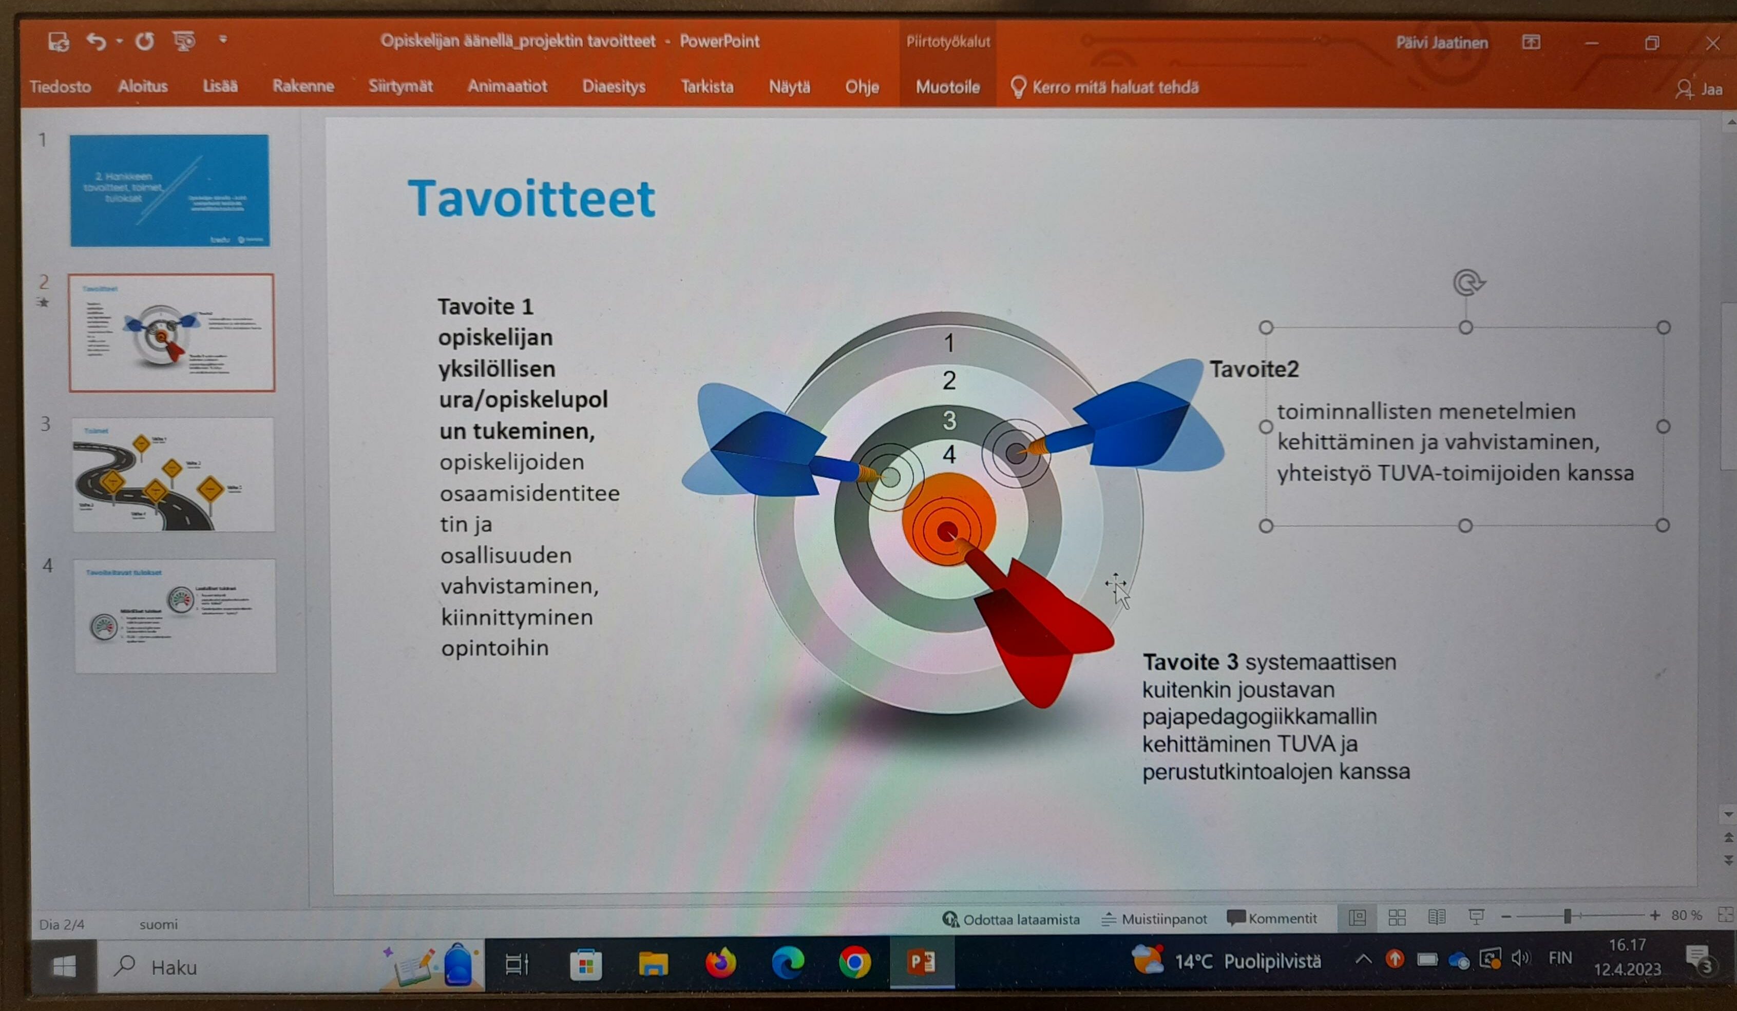This screenshot has width=1737, height=1011.
Task: Go to previous slide double-arrow button
Action: pyautogui.click(x=1728, y=838)
